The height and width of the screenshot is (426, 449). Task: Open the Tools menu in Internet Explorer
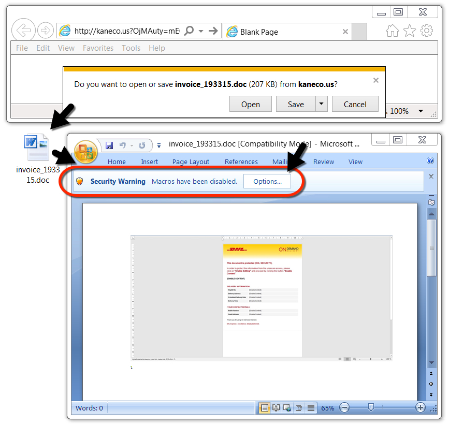click(131, 48)
